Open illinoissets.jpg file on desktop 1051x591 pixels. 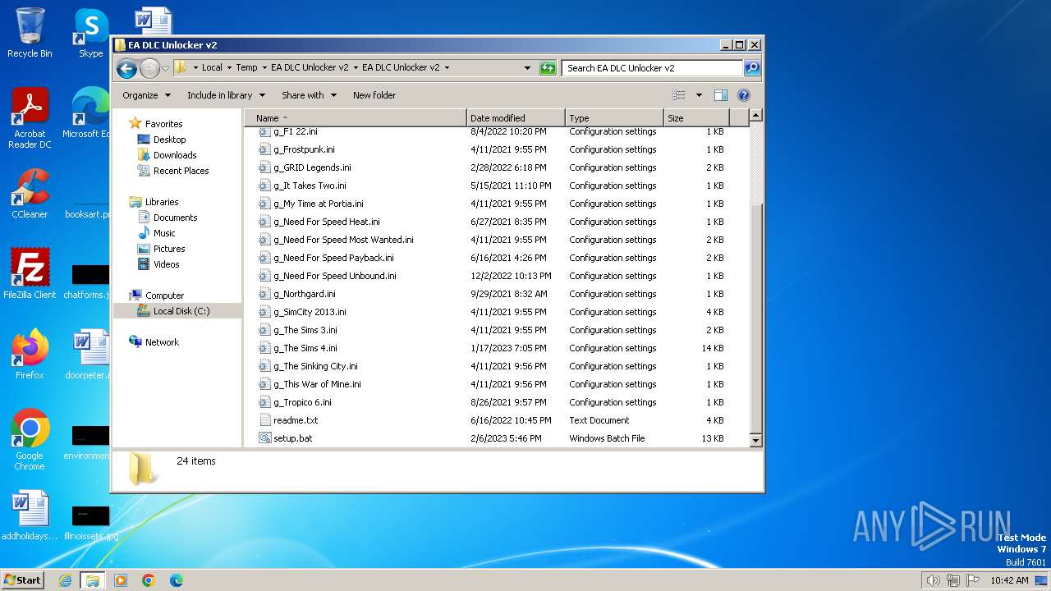90,523
